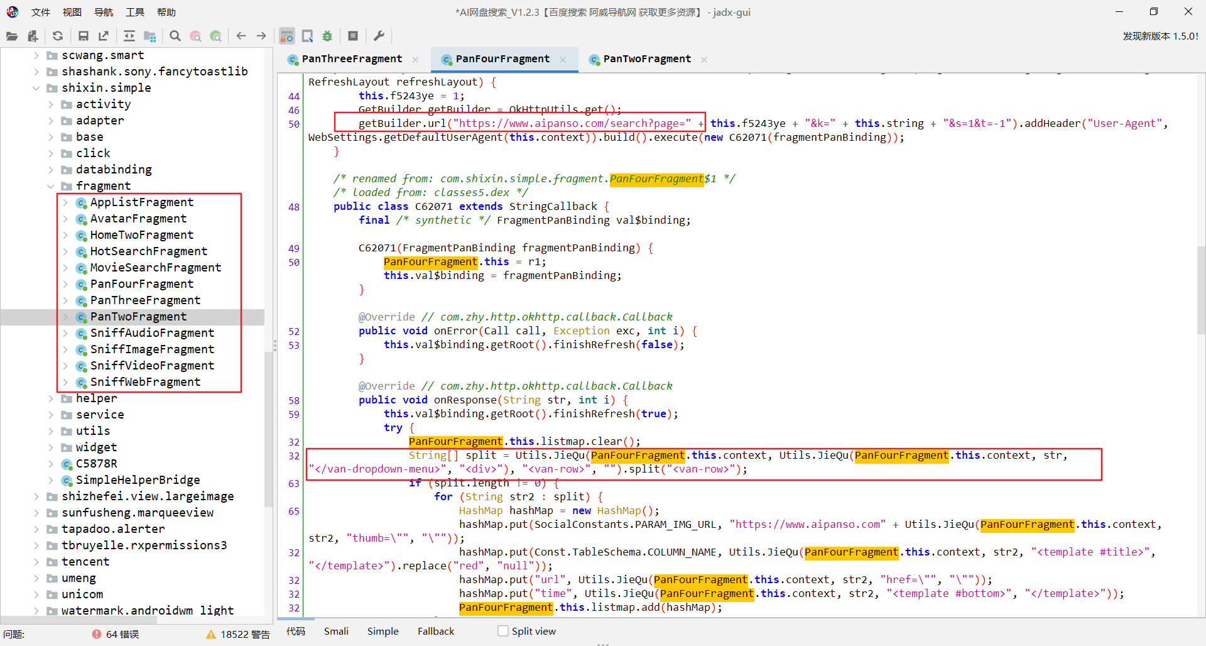Click the Save all floppy disk icon
Image resolution: width=1206 pixels, height=646 pixels.
83,36
